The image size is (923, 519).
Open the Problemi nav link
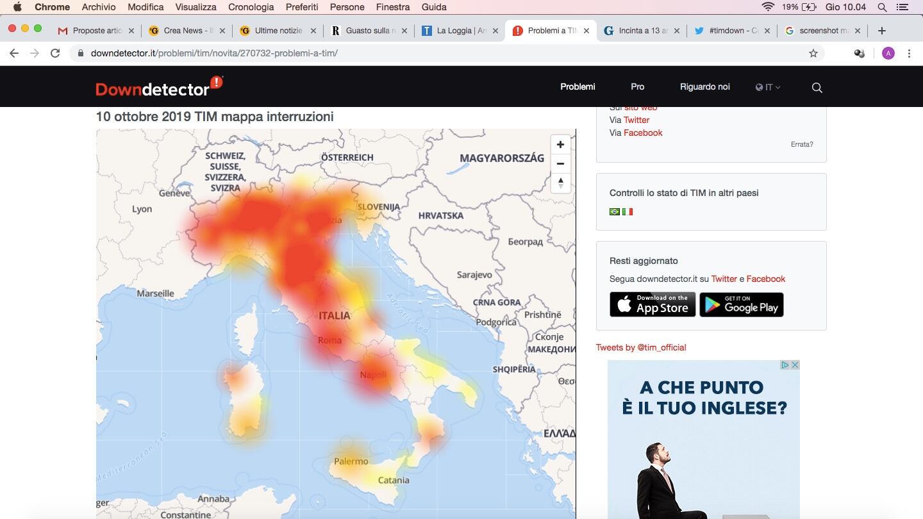(x=578, y=86)
